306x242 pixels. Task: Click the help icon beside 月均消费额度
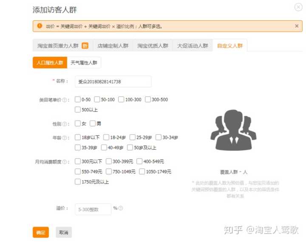point(65,162)
